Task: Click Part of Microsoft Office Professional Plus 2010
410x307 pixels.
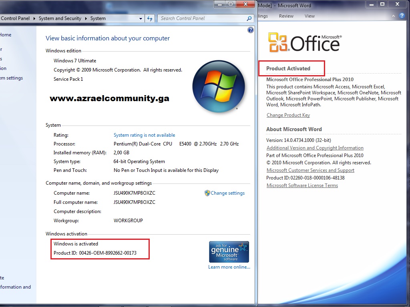Action: click(x=315, y=155)
